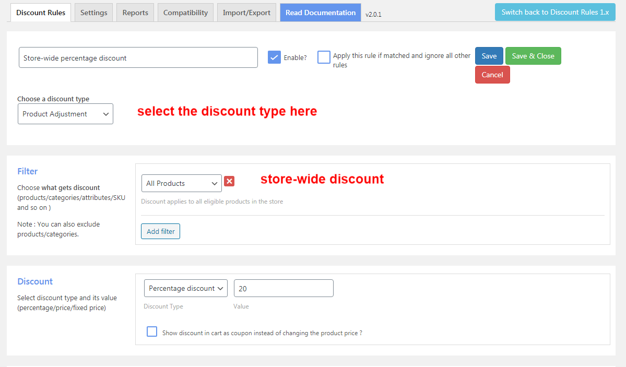Check 'Apply this rule if matched and ignore all other rules'

[324, 57]
